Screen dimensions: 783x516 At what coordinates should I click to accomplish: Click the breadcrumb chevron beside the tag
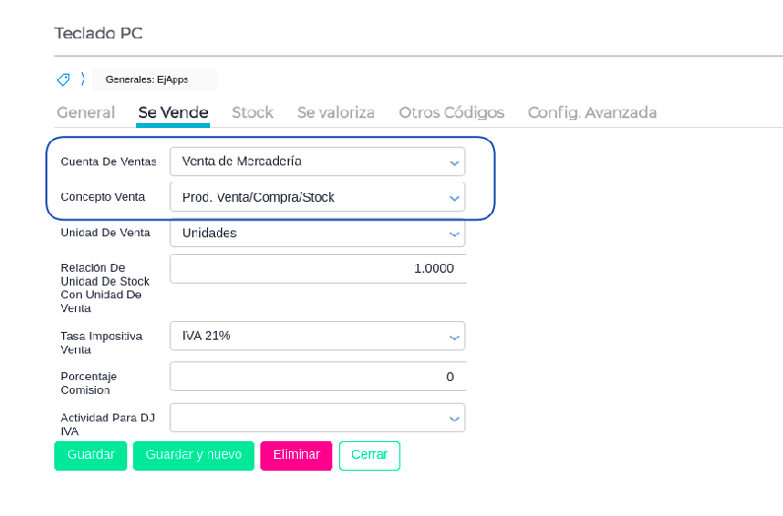pos(83,80)
